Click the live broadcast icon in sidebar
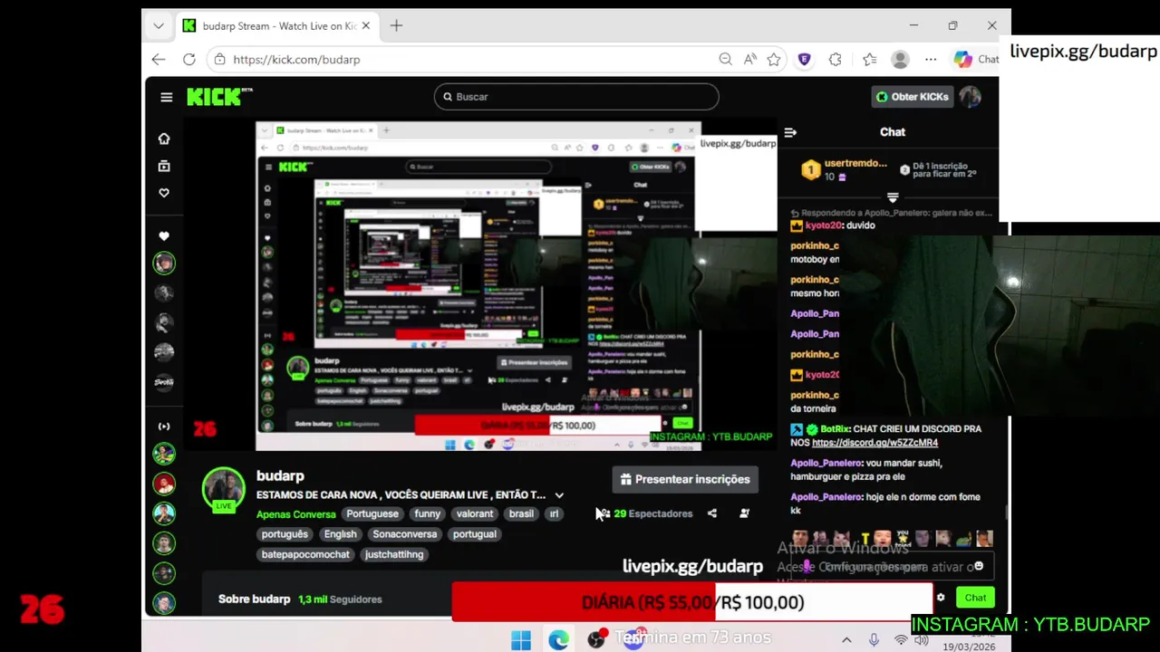 [164, 427]
